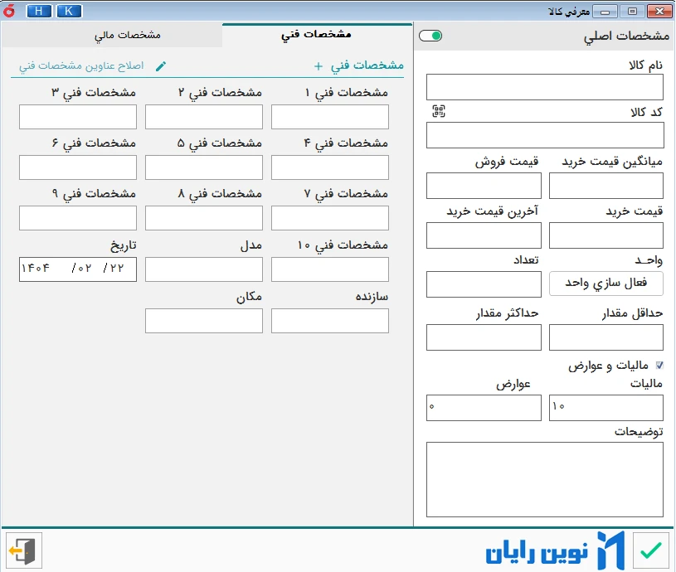Focus the حداکثر مقدار field
Viewport: 676px width, 572px height.
[484, 337]
